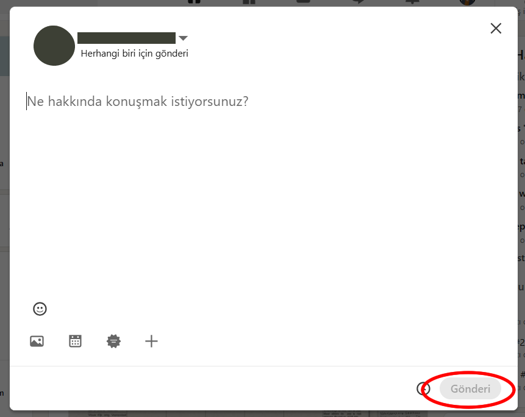The width and height of the screenshot is (525, 417).
Task: Open the jobs briefcase icon in navigation
Action: tap(303, 2)
